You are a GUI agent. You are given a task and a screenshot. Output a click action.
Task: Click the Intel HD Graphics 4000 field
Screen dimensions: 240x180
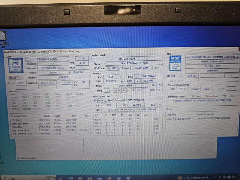(212, 61)
